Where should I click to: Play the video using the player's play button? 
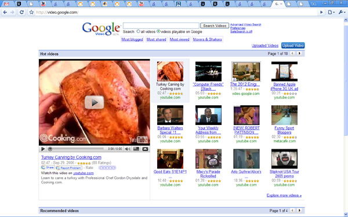pyautogui.click(x=43, y=149)
